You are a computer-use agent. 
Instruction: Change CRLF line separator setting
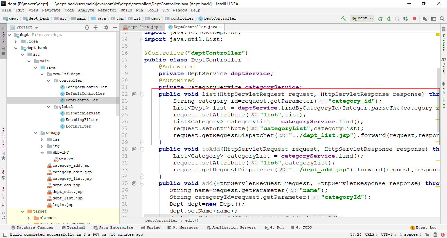[371, 234]
